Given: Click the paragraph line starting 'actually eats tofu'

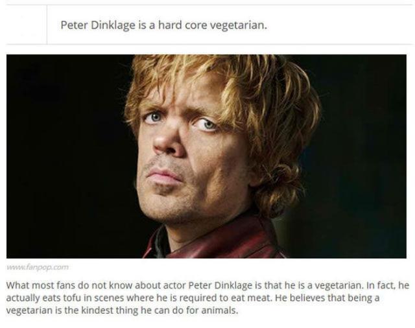Looking at the screenshot, I should [193, 298].
